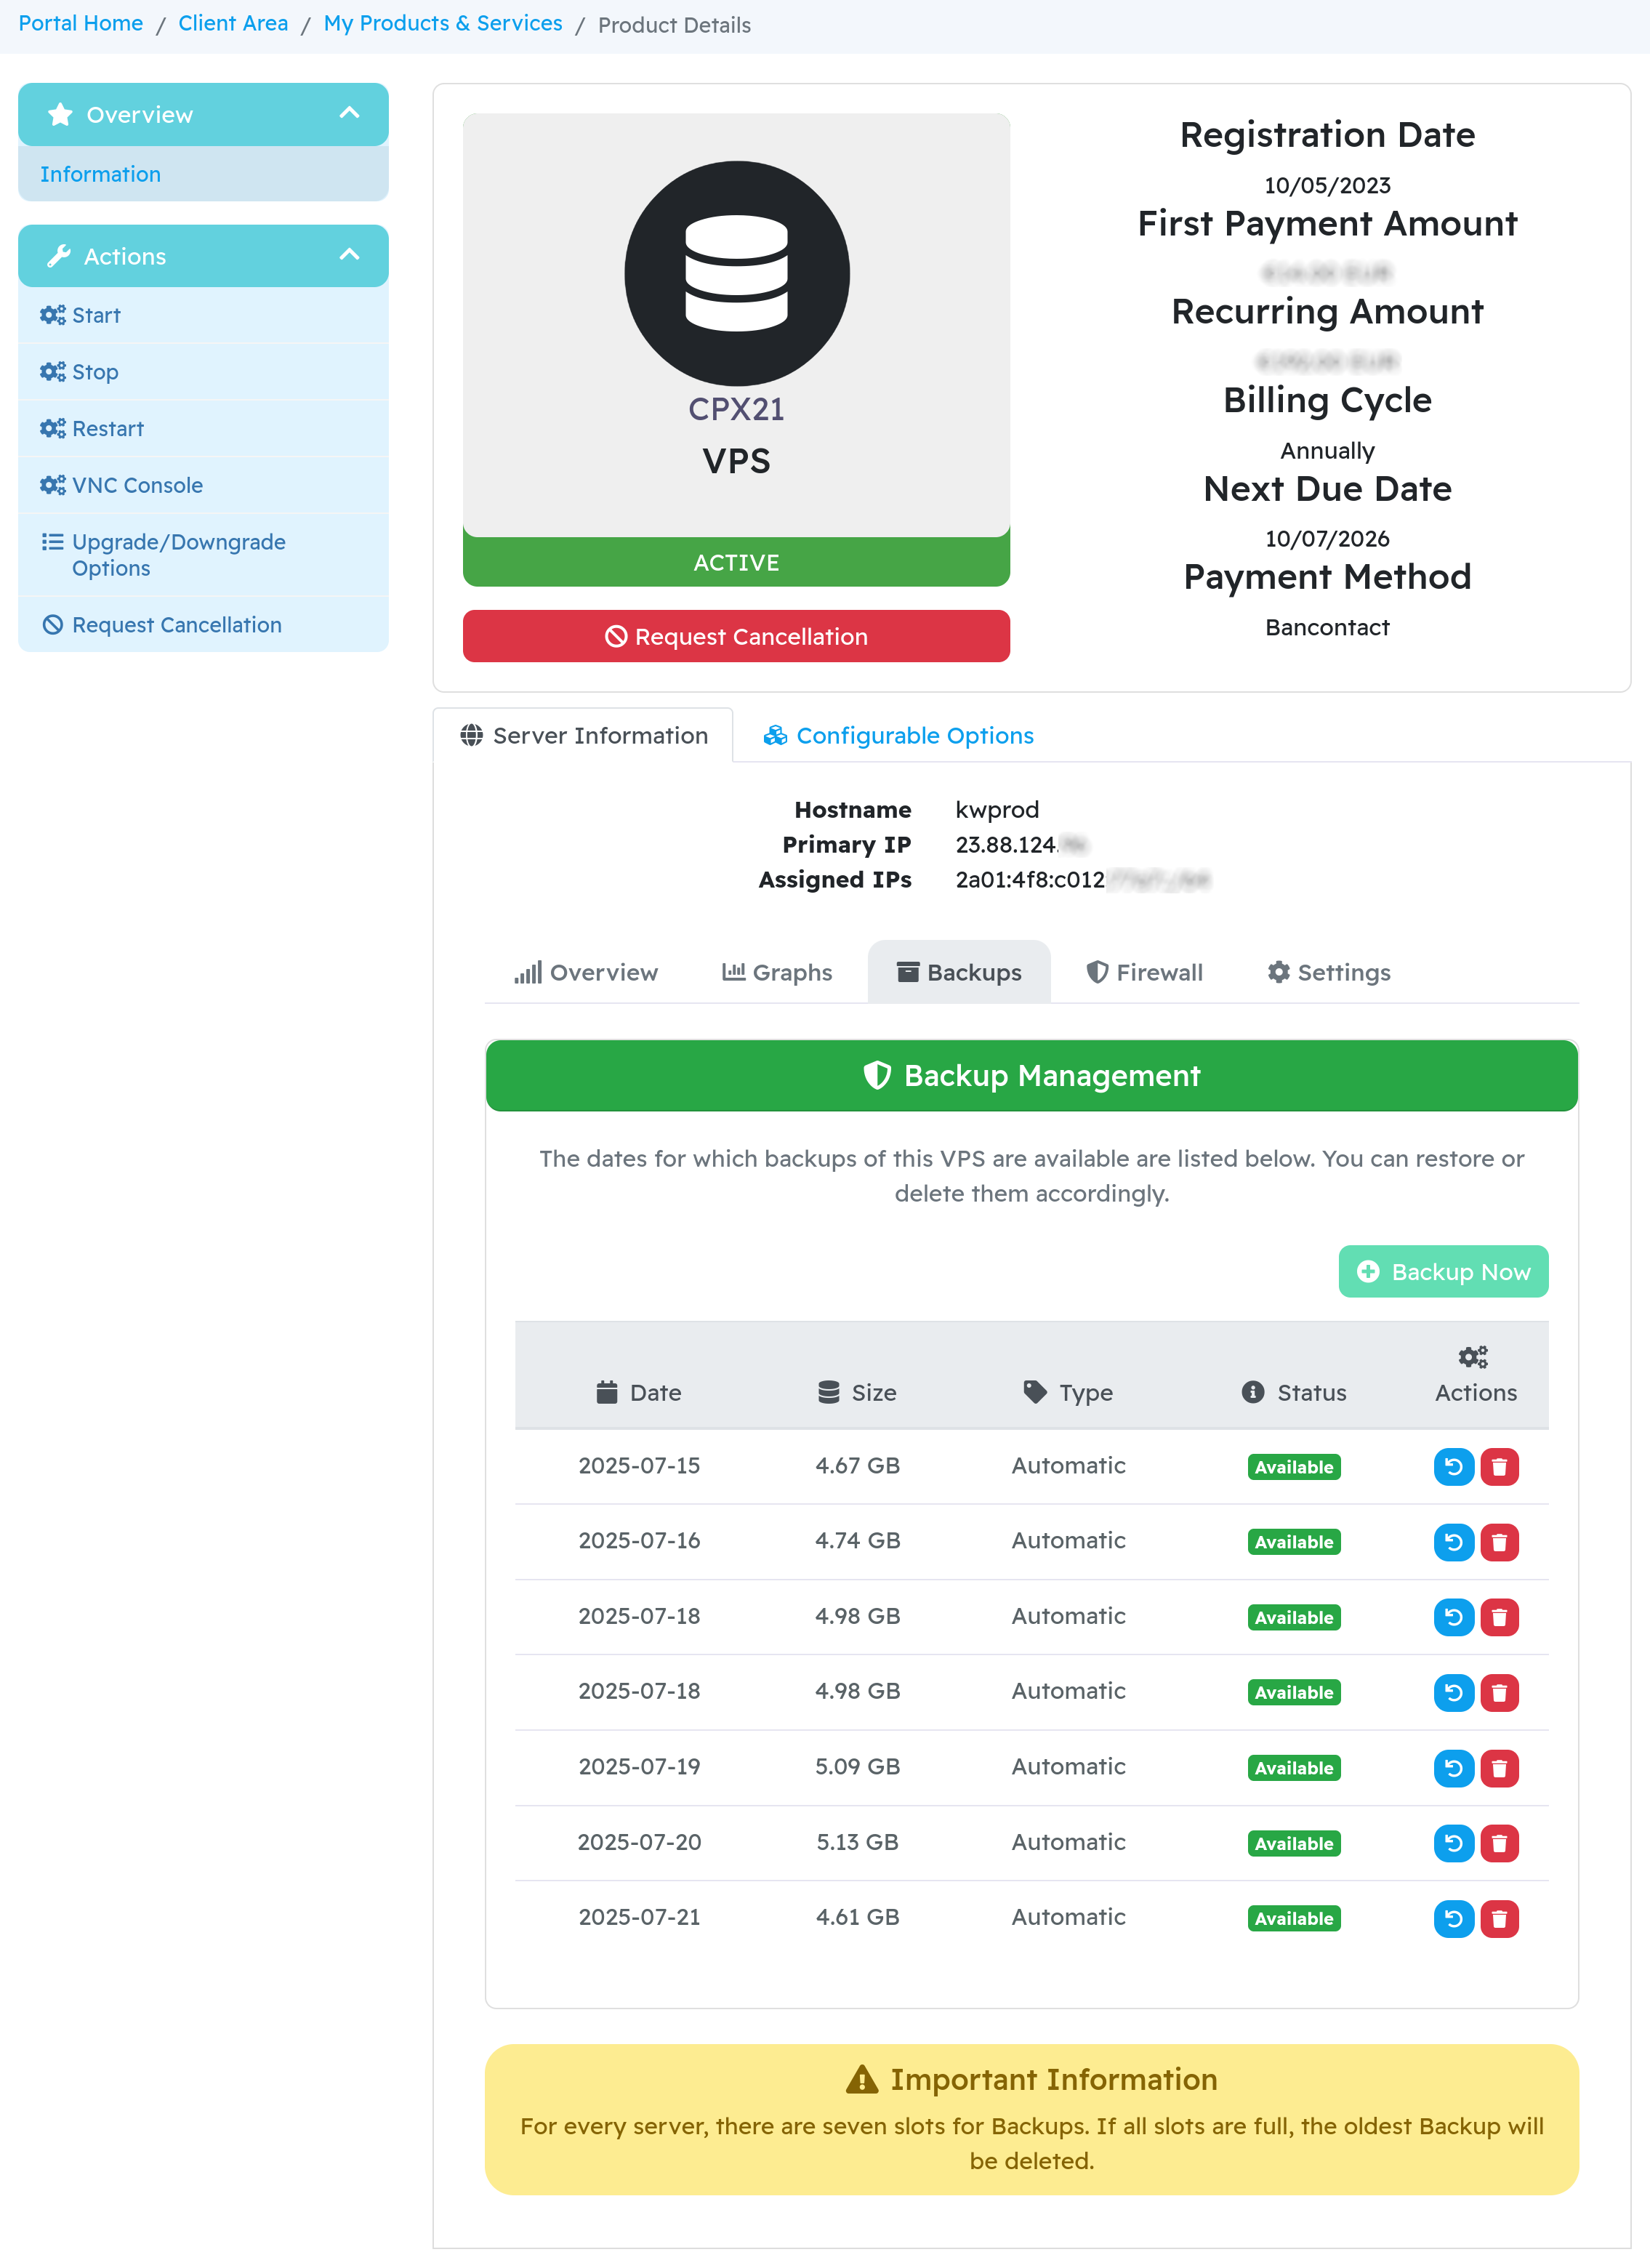Delete the 2025-07-15 backup
Screen dimensions: 1650x2268
[1499, 1466]
